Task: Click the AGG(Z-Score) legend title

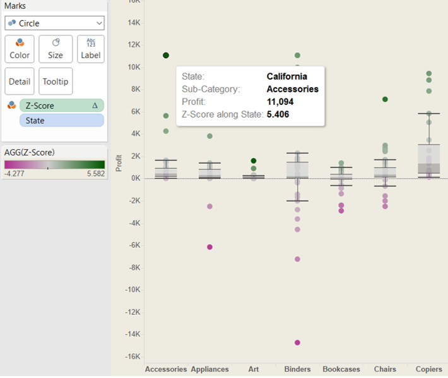Action: pyautogui.click(x=29, y=152)
